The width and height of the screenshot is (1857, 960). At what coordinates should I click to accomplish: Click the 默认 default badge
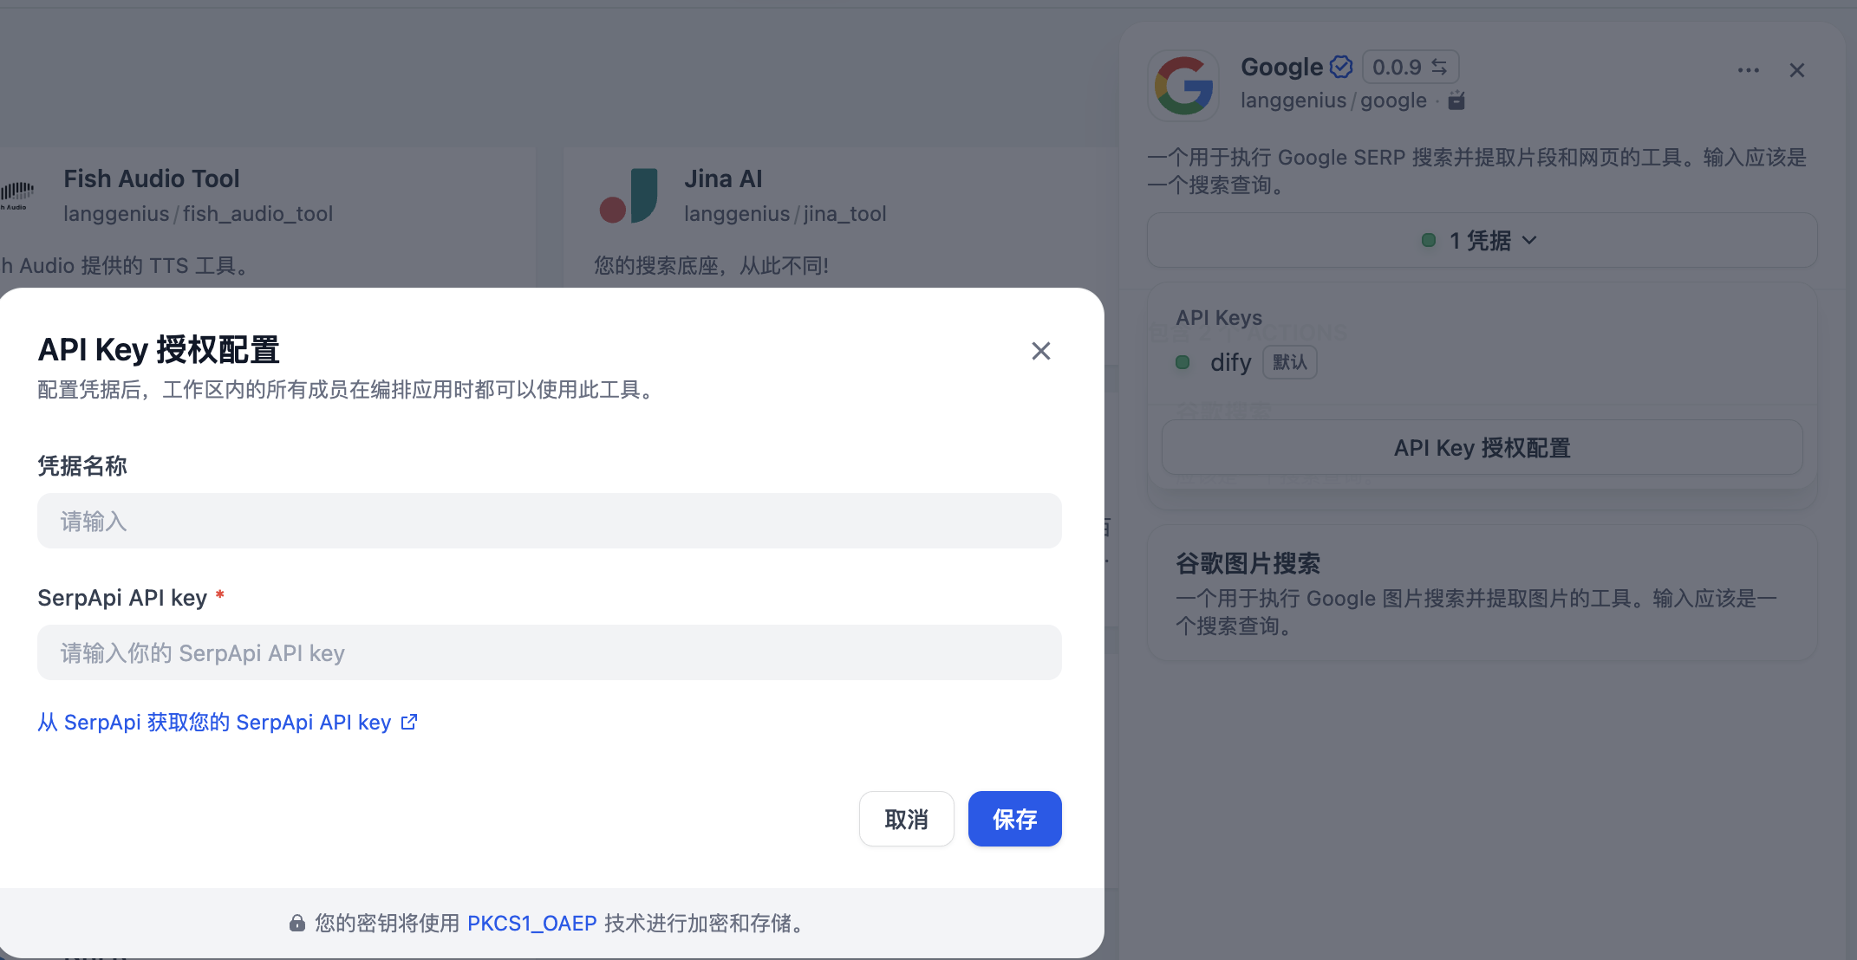1289,362
